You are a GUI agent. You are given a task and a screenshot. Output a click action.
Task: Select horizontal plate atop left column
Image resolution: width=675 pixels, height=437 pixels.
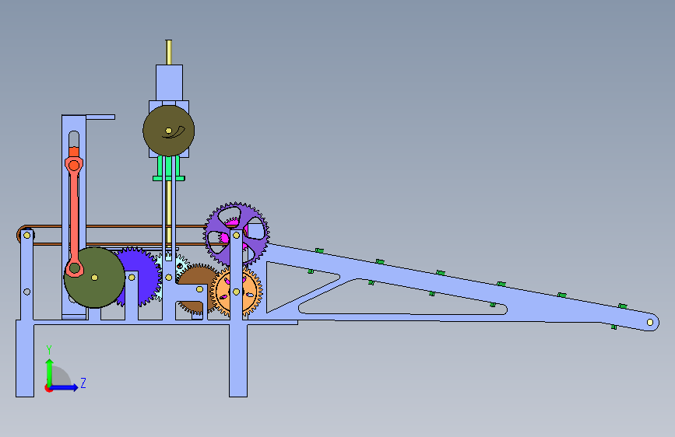100,117
